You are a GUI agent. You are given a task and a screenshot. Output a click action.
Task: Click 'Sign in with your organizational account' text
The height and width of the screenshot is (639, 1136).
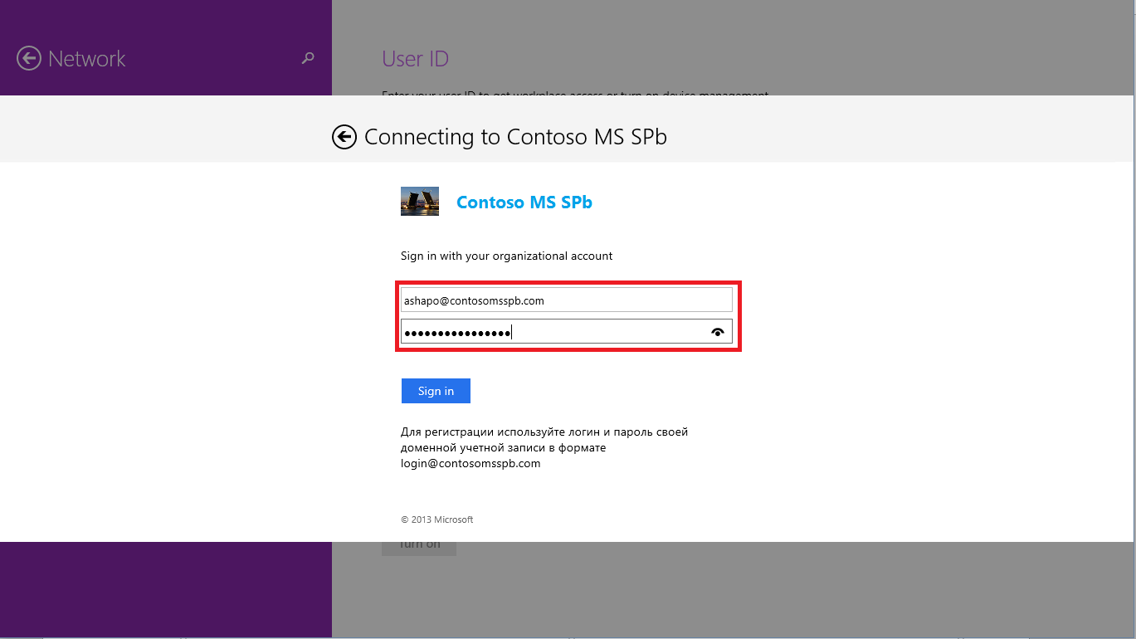(x=507, y=256)
